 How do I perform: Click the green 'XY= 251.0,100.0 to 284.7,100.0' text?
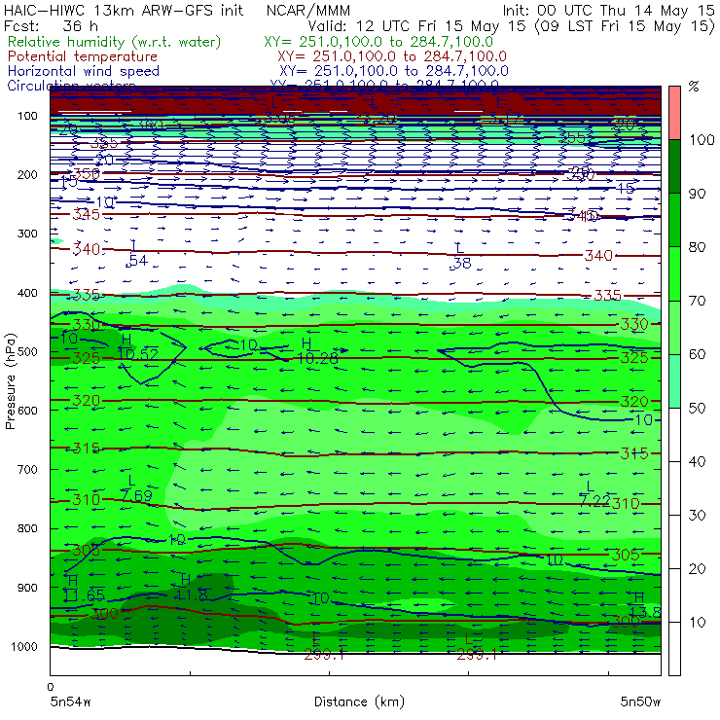pos(378,42)
